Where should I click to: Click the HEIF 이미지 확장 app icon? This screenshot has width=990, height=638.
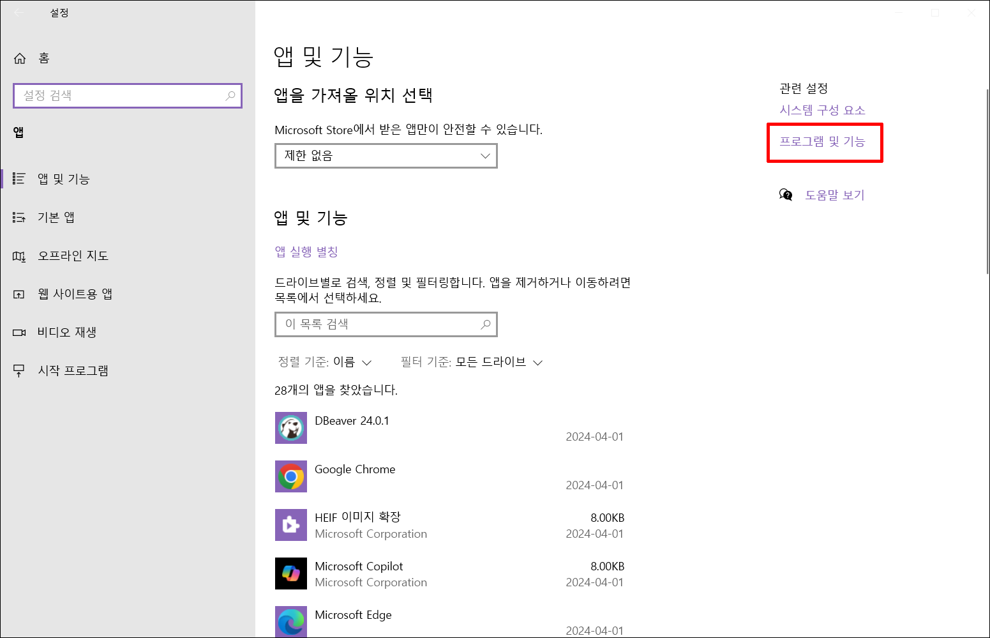tap(291, 525)
